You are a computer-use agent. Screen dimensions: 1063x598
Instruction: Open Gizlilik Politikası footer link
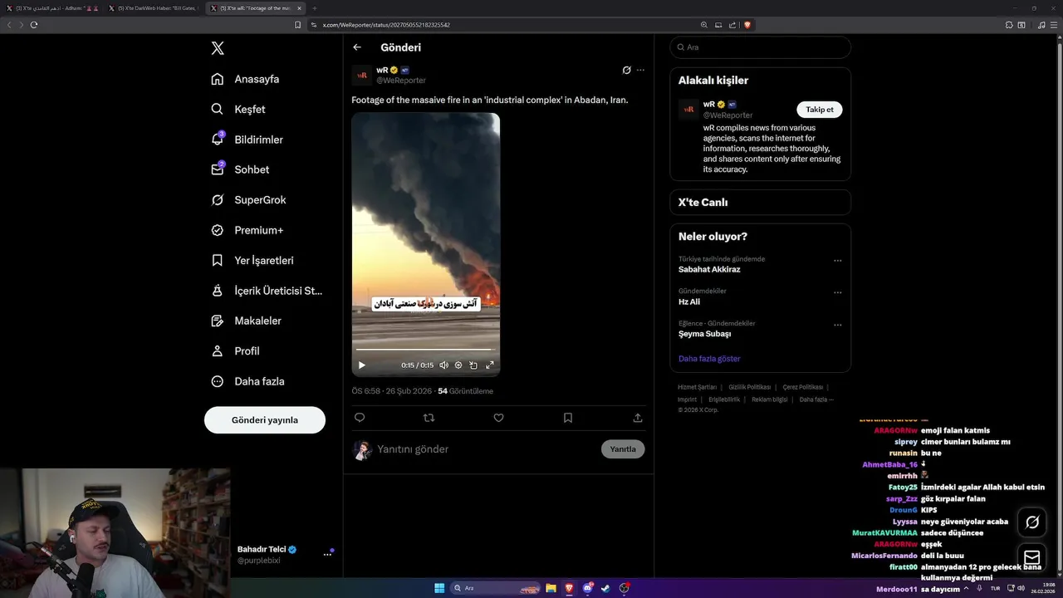point(750,387)
